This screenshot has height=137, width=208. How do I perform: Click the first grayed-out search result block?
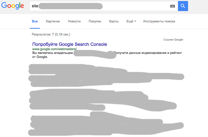tap(106, 76)
